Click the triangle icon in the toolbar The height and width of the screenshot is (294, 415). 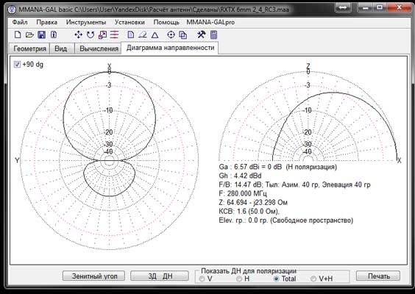click(x=155, y=35)
